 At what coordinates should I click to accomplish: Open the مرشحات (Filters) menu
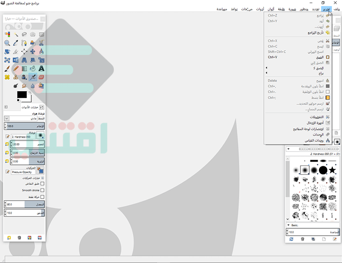(247, 9)
